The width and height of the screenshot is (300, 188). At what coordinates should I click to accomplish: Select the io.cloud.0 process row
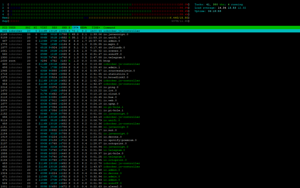[x=150, y=94]
